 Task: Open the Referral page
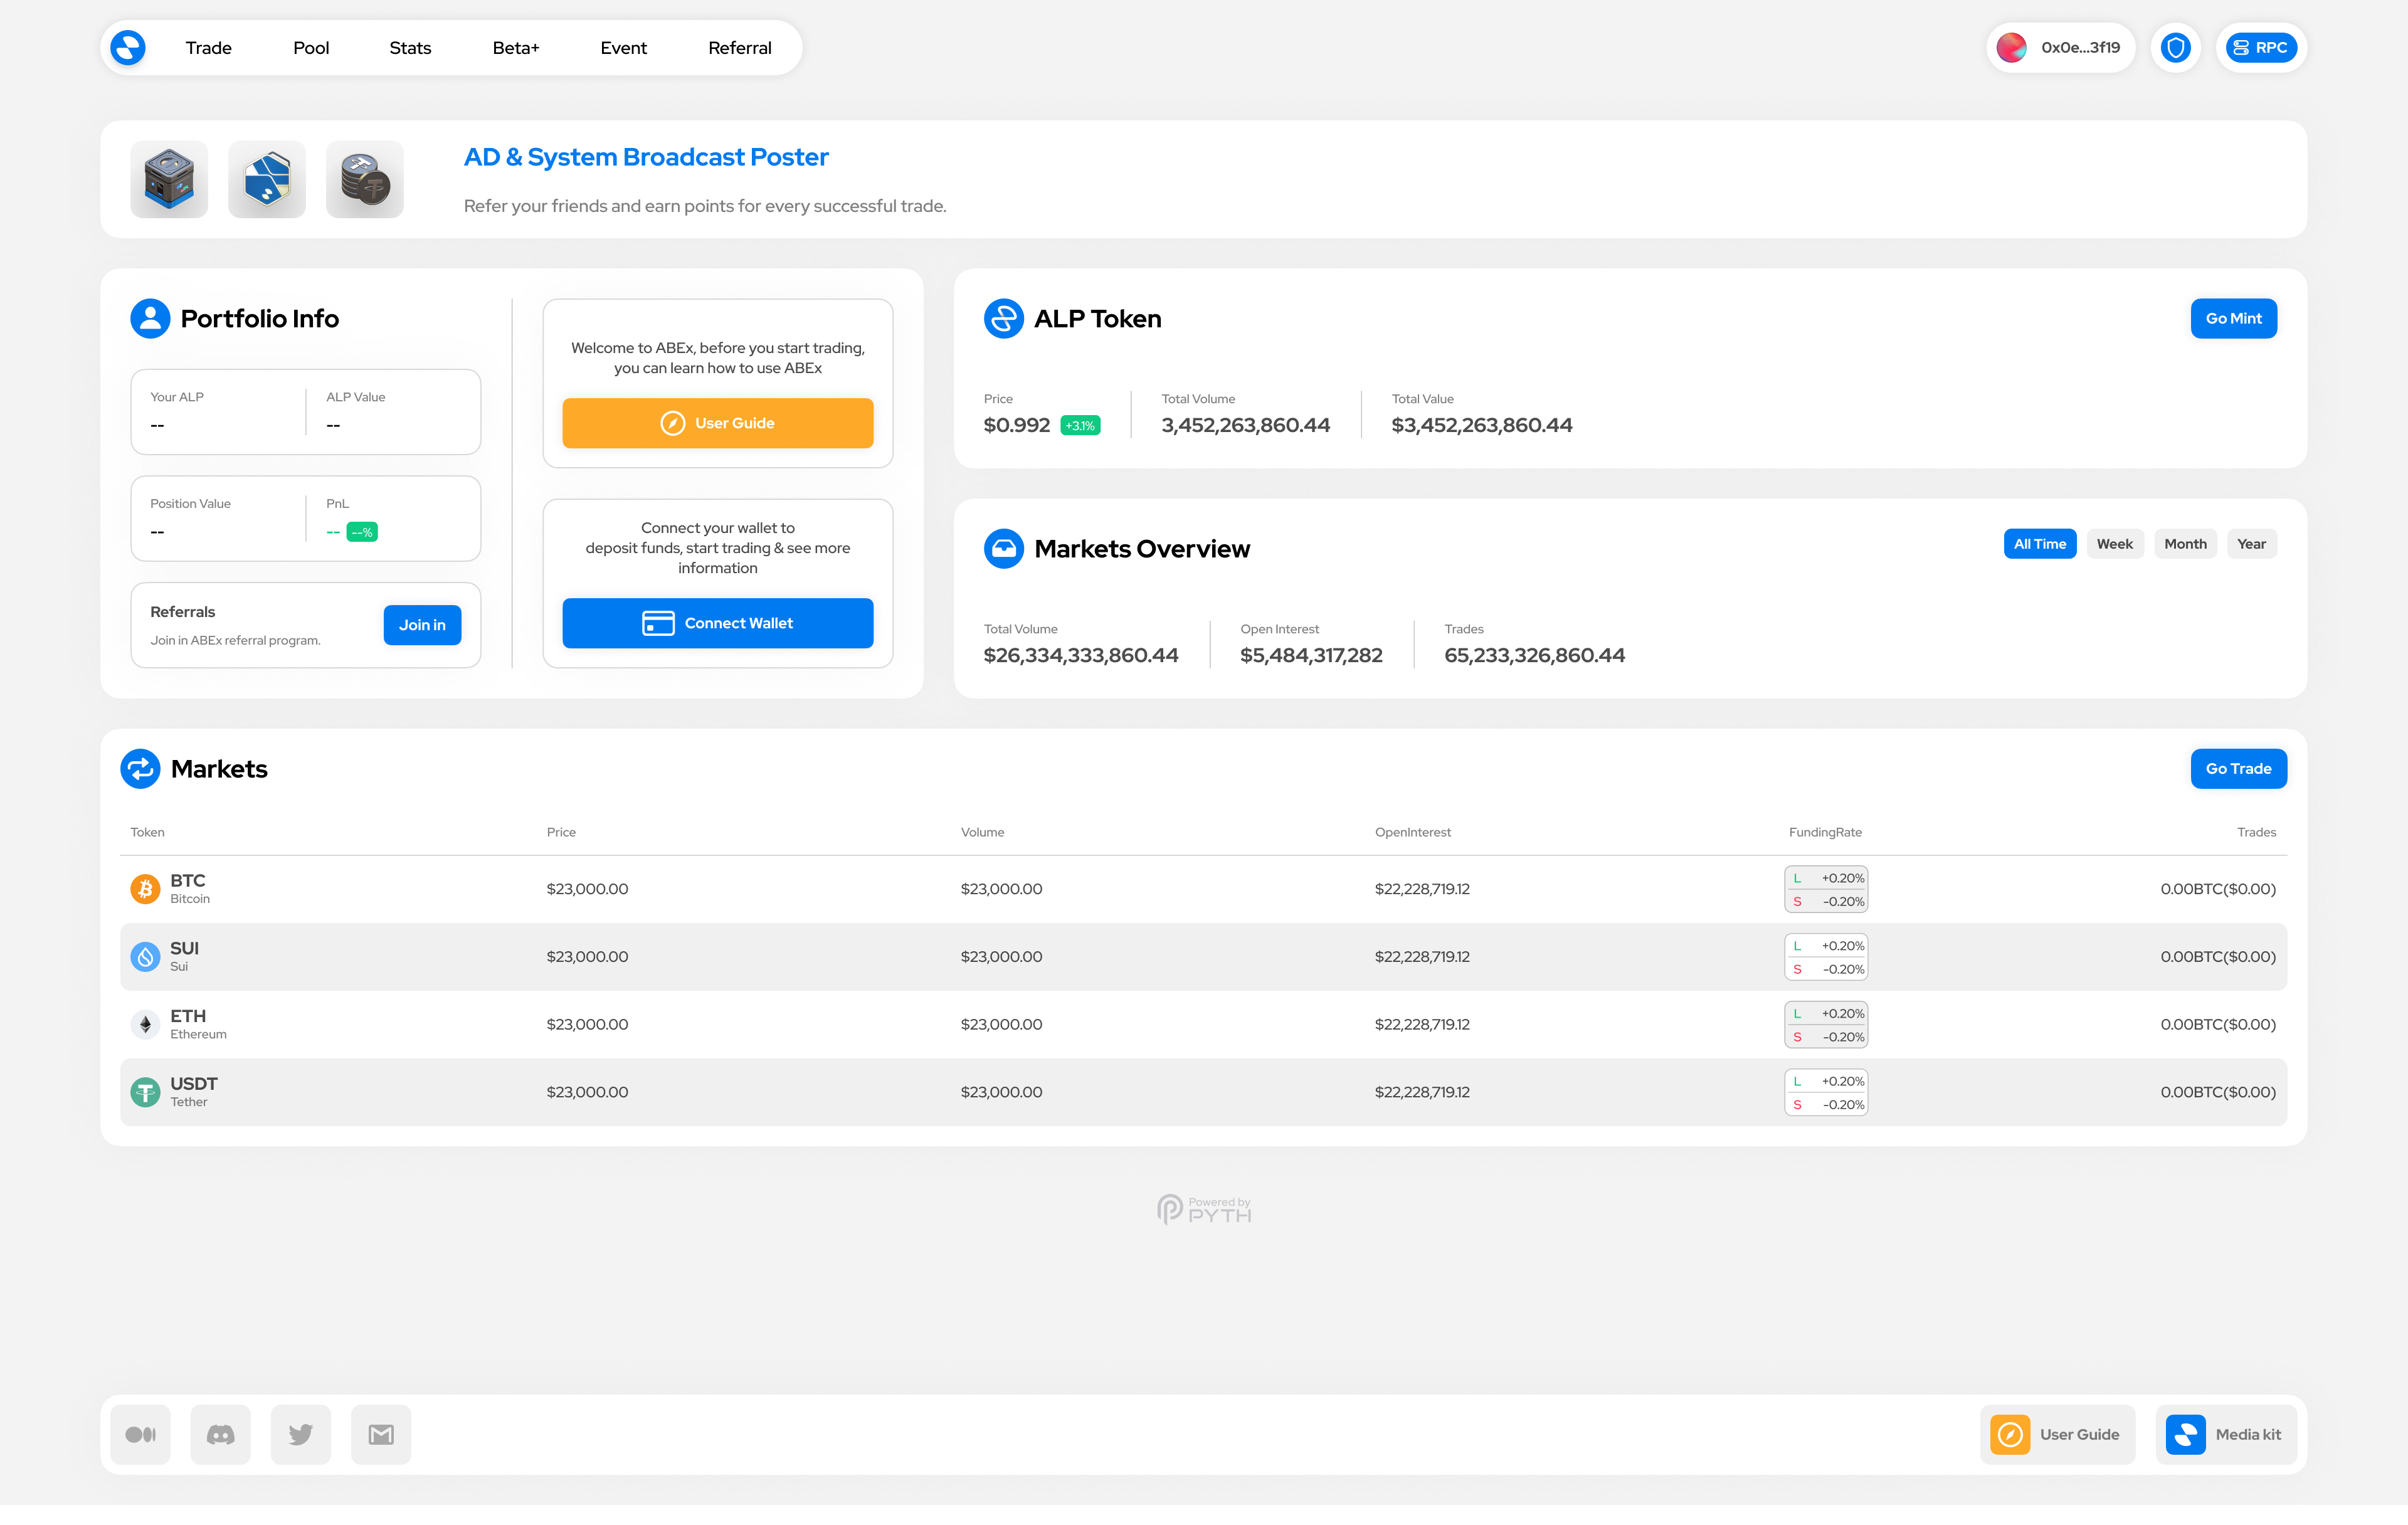(740, 48)
